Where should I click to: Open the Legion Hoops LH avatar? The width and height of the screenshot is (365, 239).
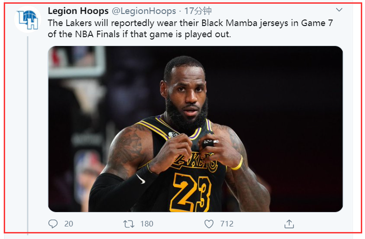(28, 20)
